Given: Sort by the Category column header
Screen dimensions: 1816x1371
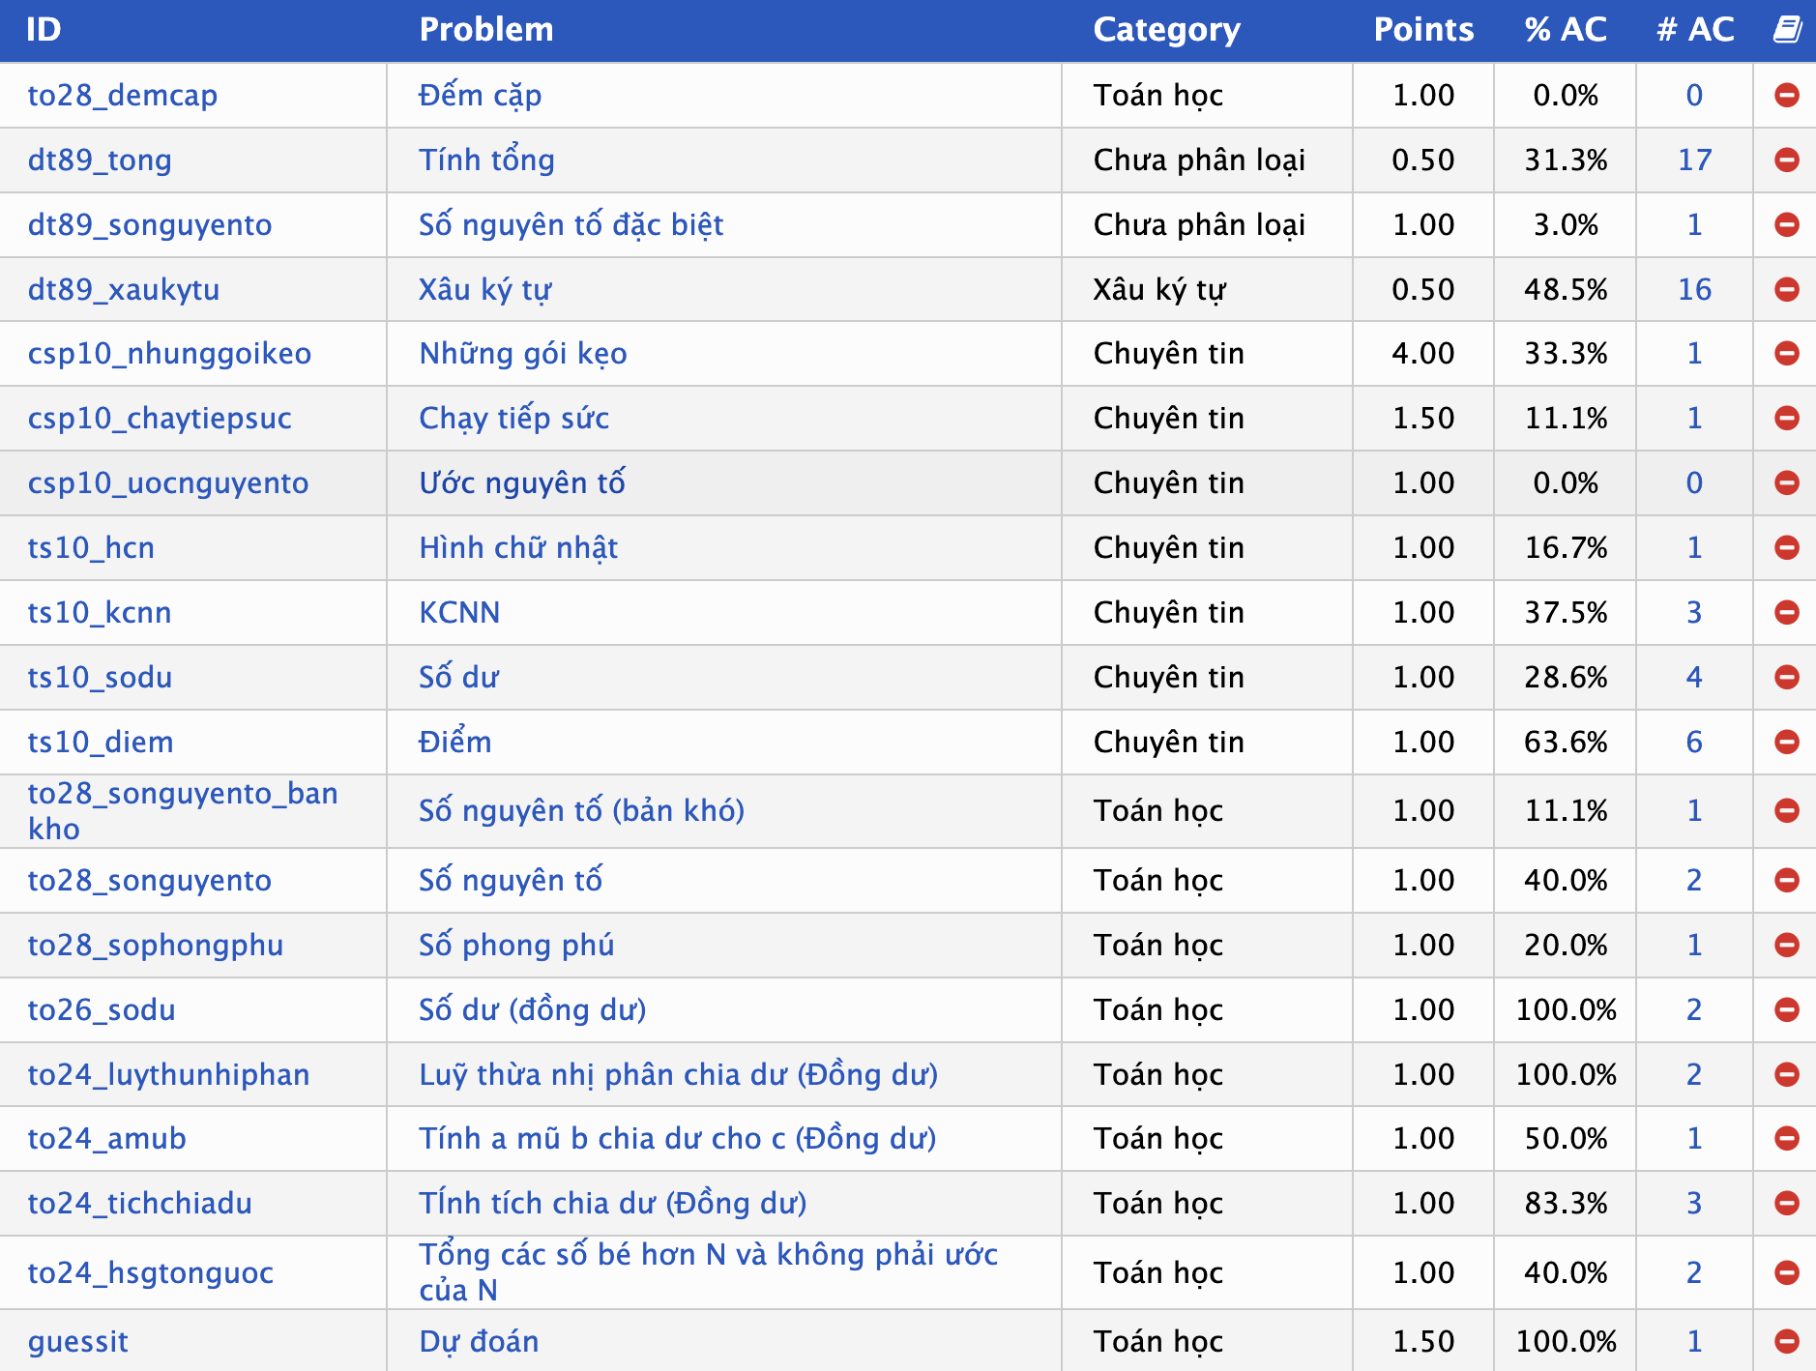Looking at the screenshot, I should point(1166,30).
